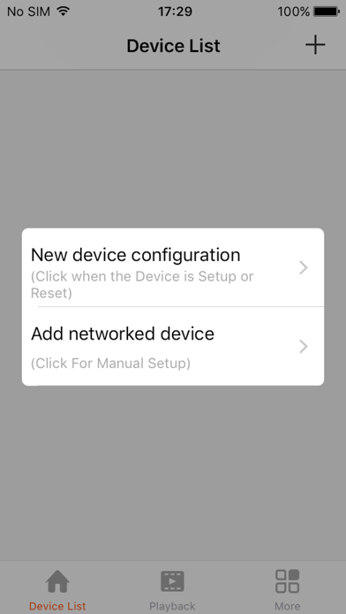Tap the battery icon in status bar
The height and width of the screenshot is (614, 346).
point(327,11)
